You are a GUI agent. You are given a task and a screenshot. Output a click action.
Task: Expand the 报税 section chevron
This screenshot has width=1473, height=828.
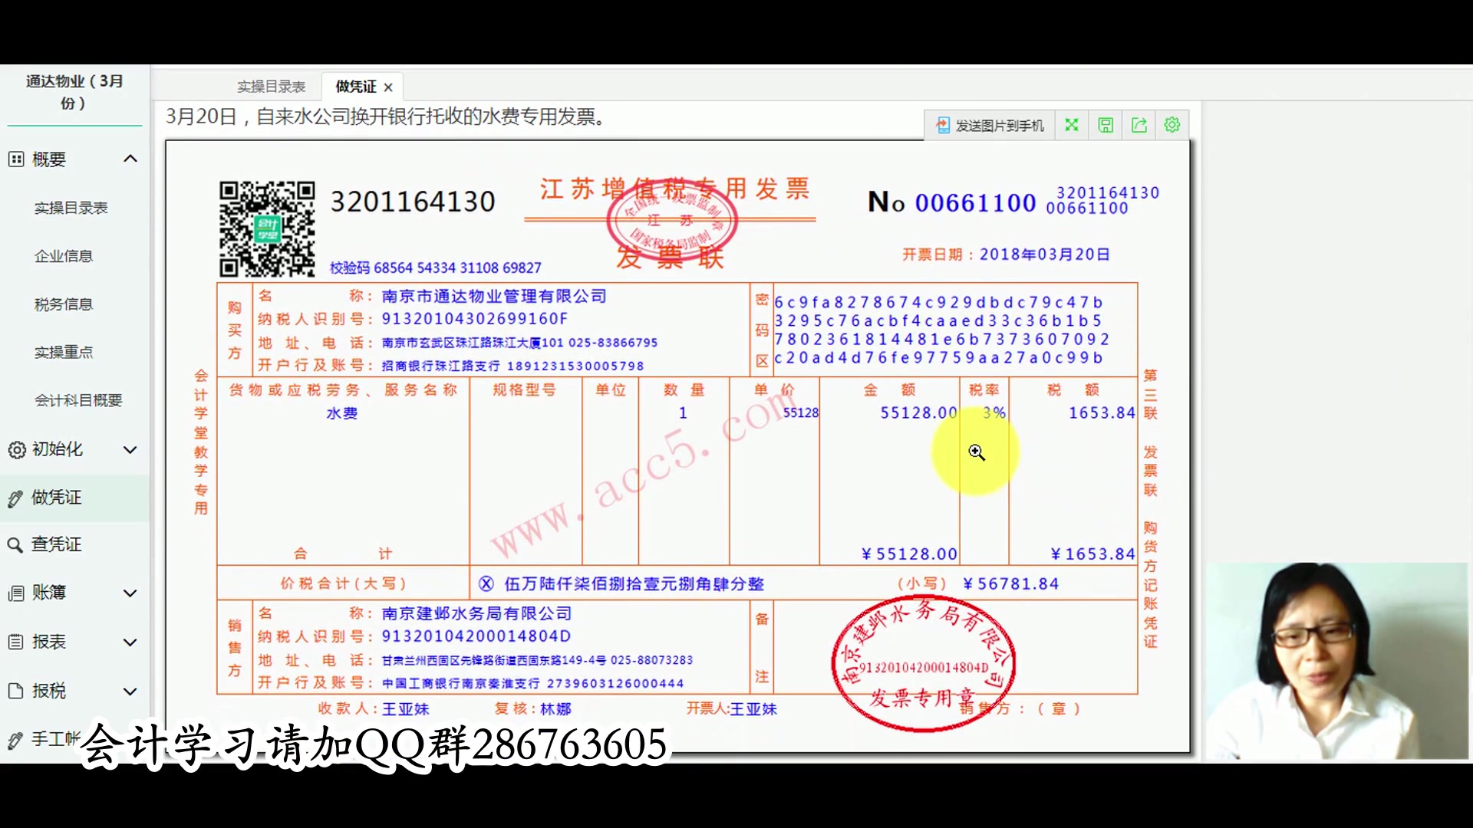130,692
